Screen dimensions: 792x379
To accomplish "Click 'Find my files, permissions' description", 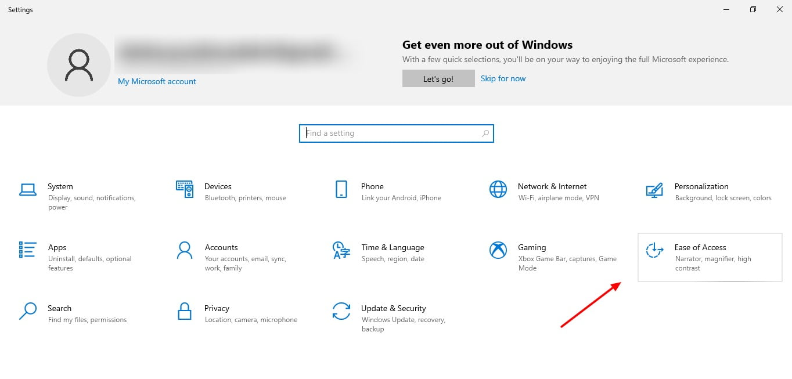I will point(87,320).
